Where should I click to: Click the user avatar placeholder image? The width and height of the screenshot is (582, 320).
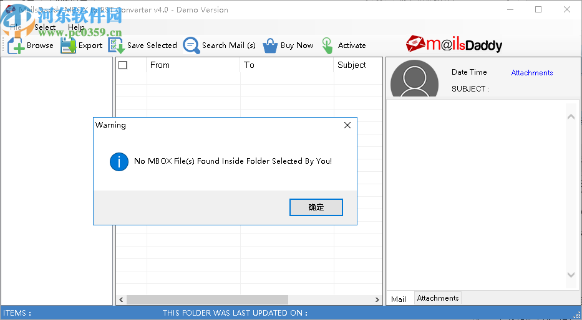point(414,78)
